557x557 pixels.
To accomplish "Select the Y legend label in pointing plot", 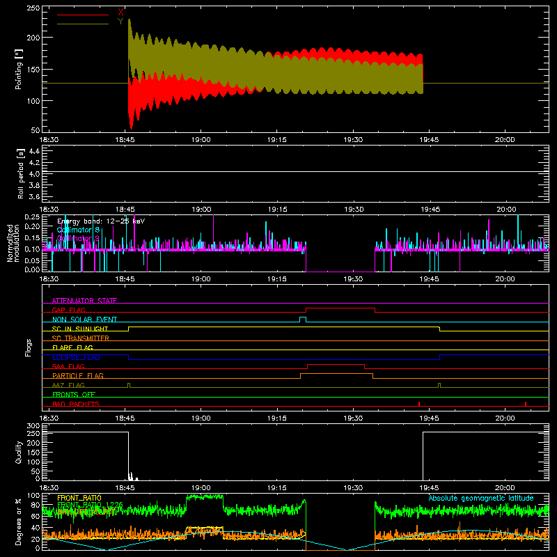I will 120,22.
